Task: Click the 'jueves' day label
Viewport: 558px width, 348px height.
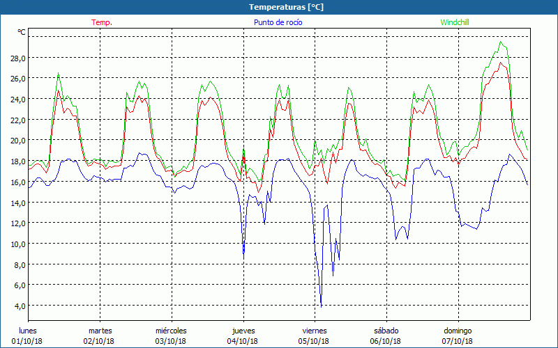Action: coord(243,331)
